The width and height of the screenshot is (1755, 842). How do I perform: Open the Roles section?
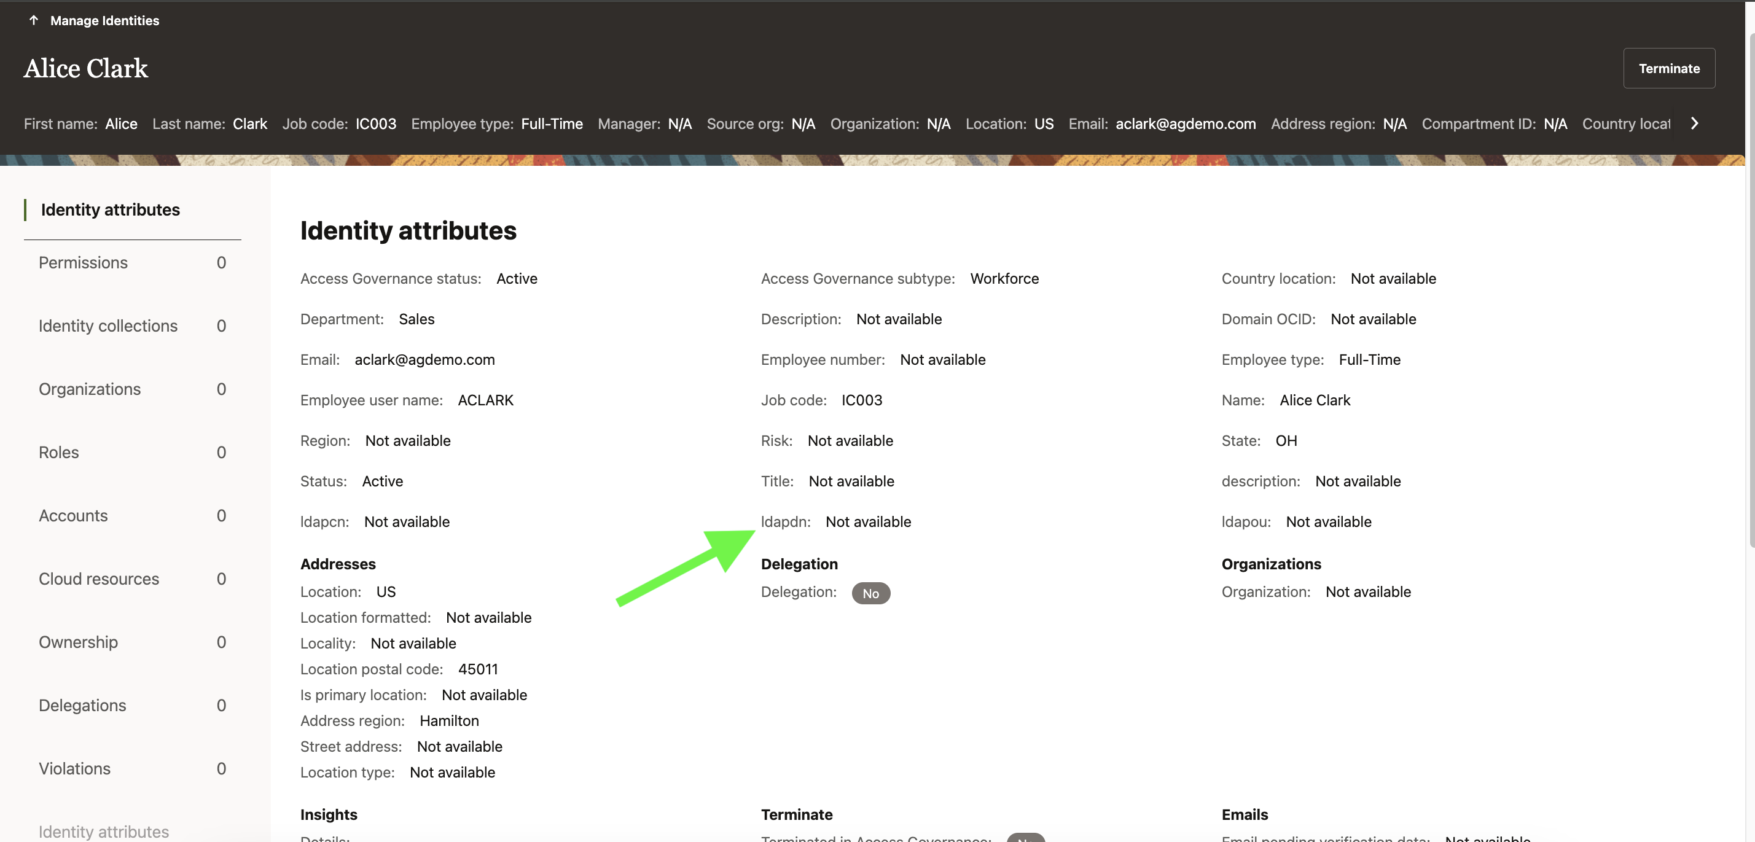(x=58, y=453)
